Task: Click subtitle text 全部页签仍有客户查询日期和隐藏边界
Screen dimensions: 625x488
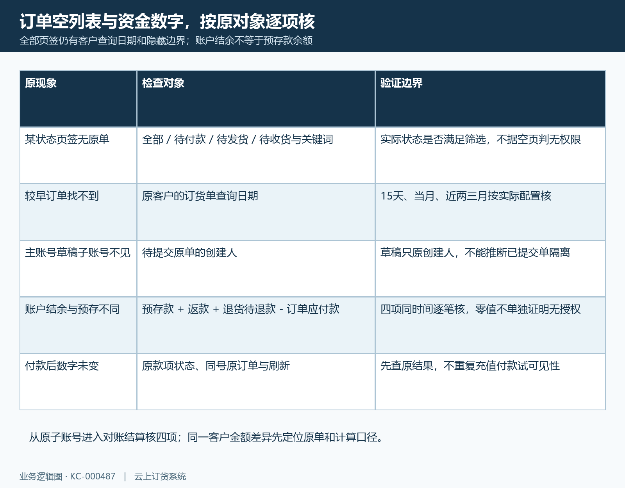Action: (102, 41)
